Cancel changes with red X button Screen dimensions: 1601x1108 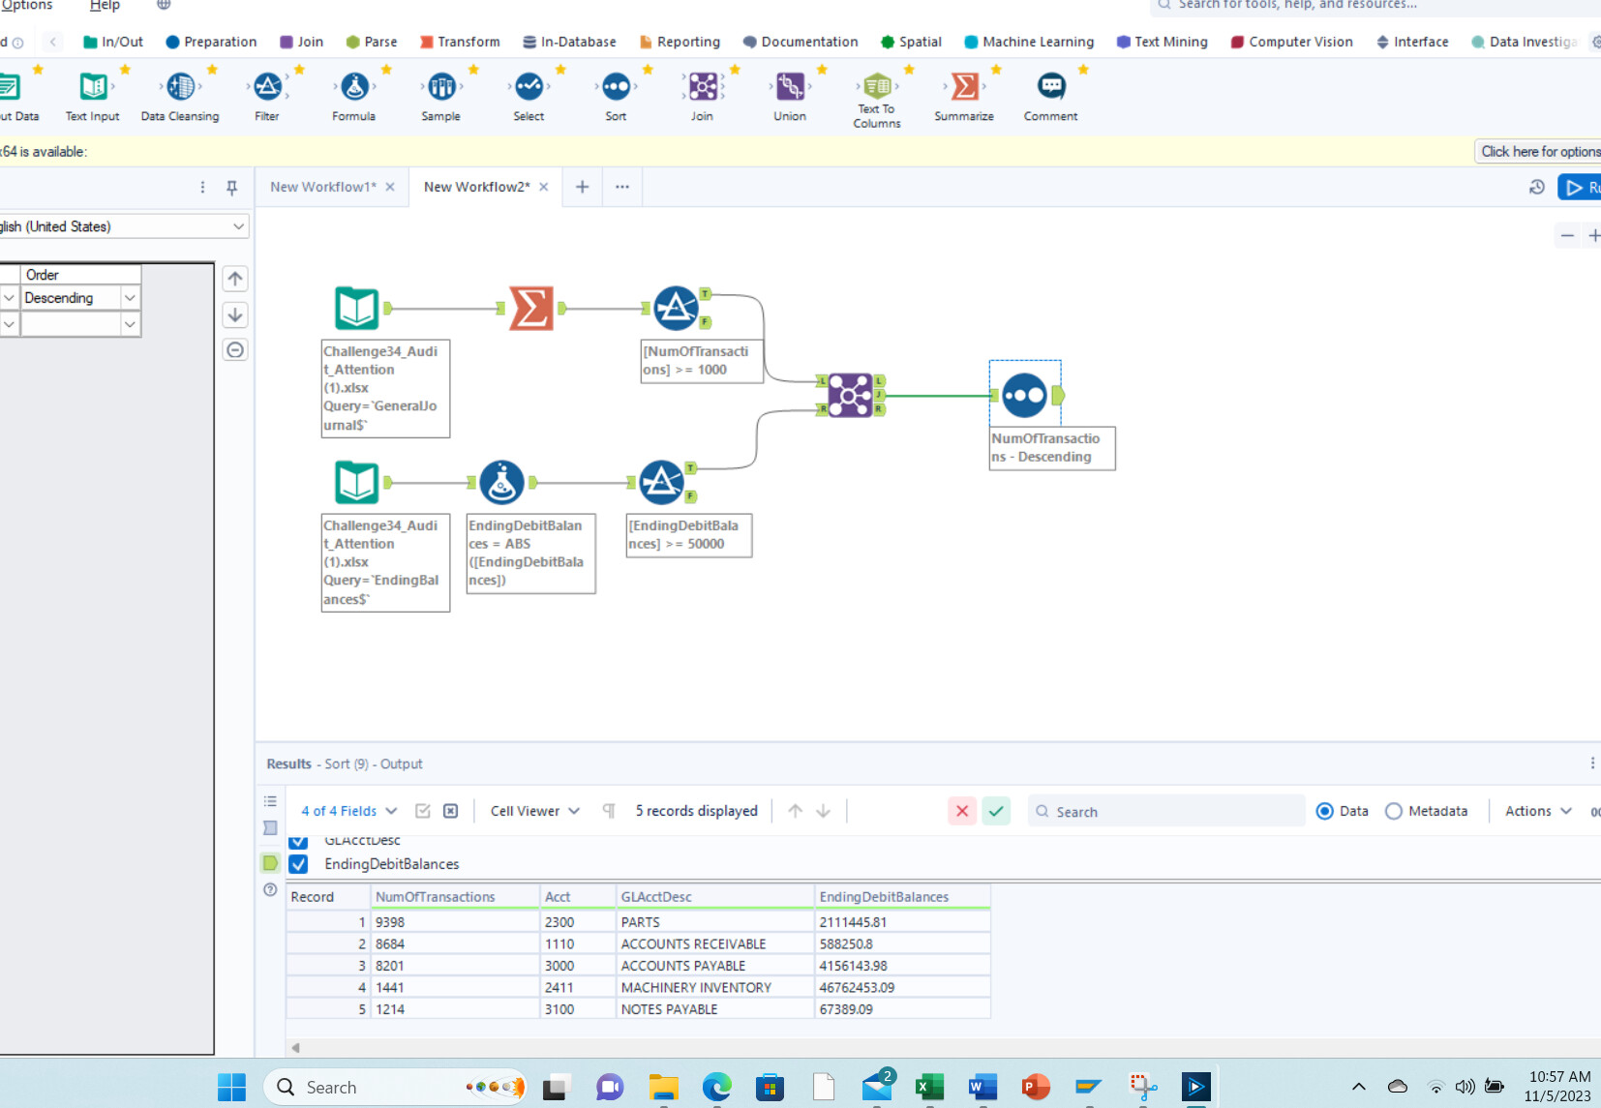[x=962, y=811]
